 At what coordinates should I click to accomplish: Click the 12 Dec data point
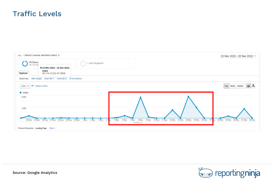click(173, 110)
